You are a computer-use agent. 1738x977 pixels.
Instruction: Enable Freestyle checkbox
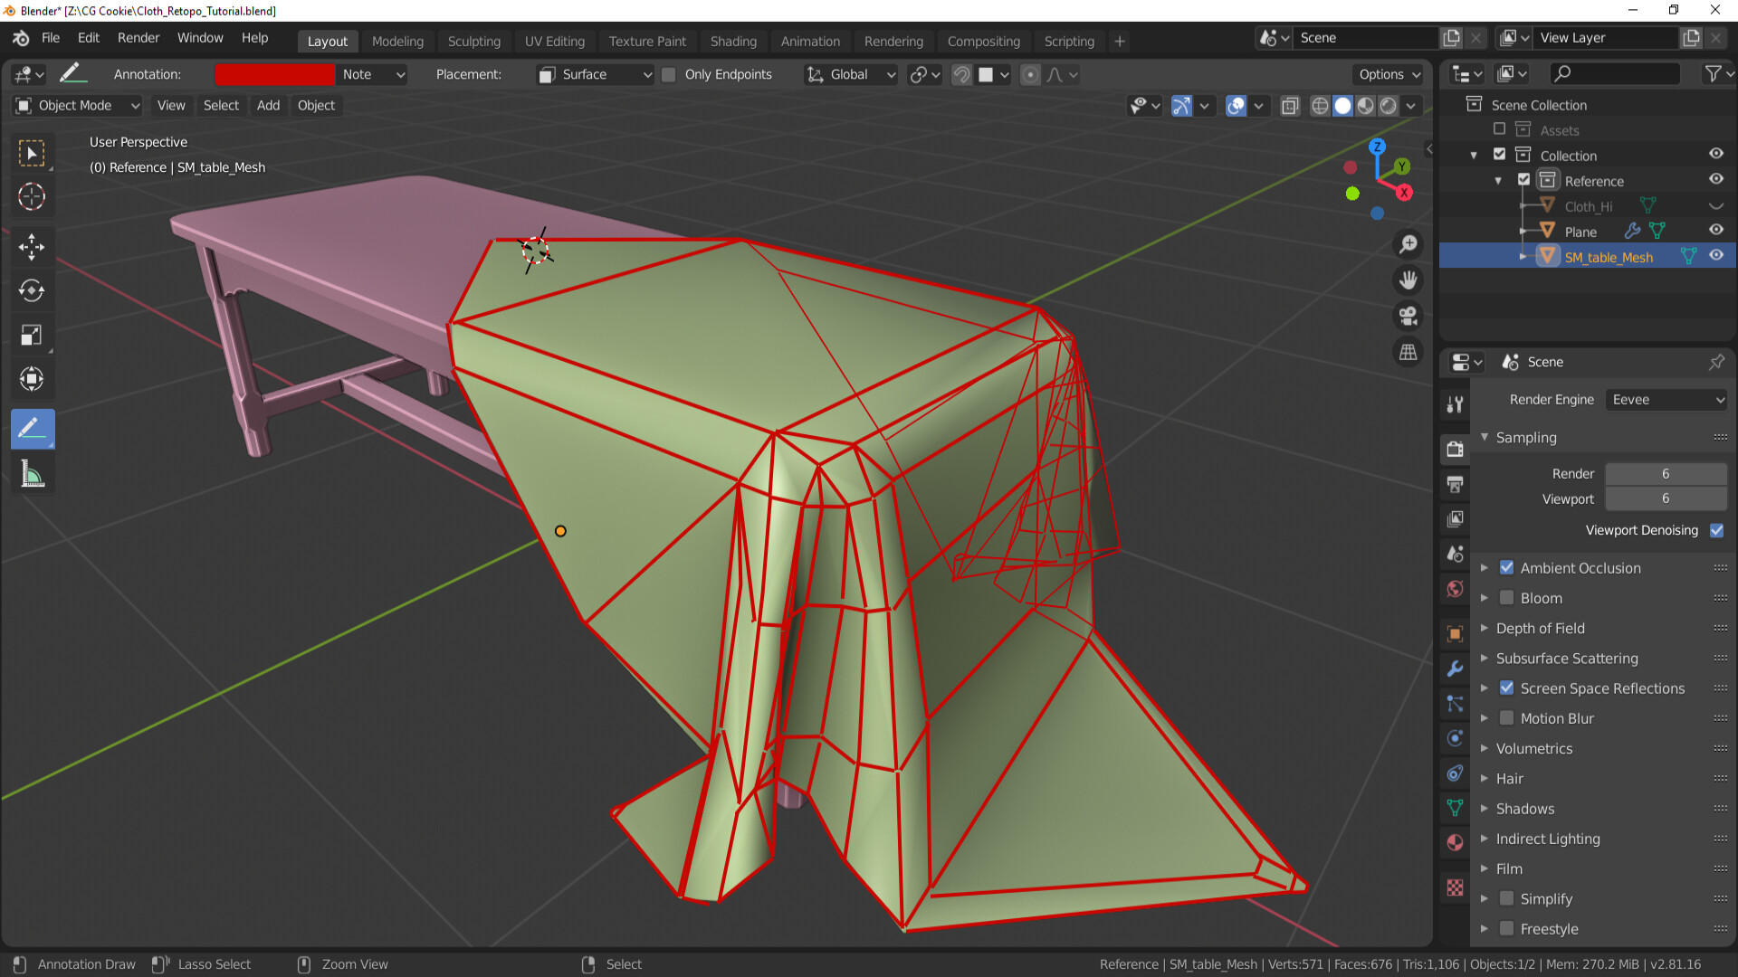pyautogui.click(x=1506, y=929)
